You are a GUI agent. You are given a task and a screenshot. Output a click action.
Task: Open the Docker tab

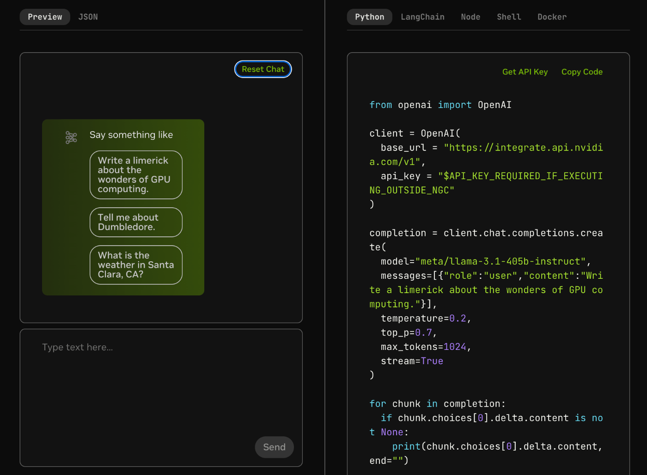pos(552,17)
